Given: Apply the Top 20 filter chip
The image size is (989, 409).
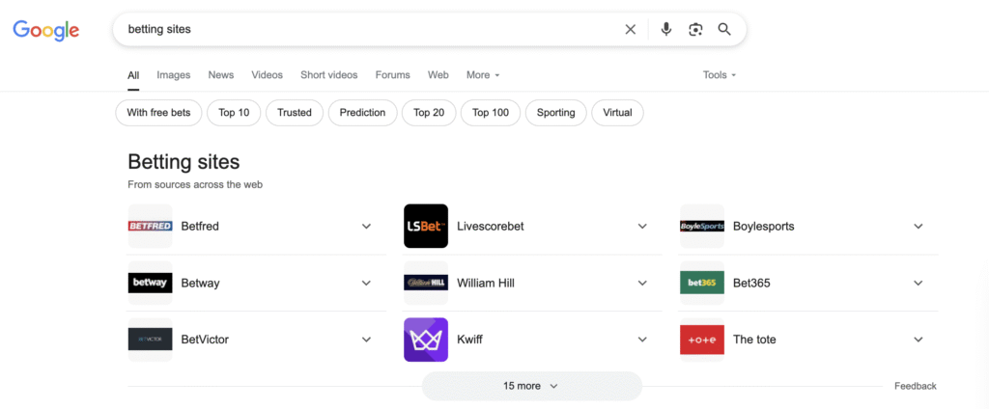Looking at the screenshot, I should tap(429, 113).
